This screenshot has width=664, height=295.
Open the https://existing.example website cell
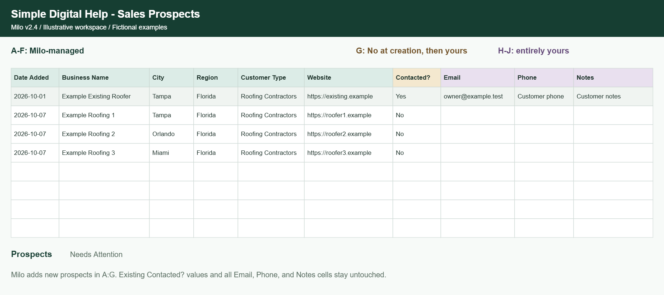[349, 96]
